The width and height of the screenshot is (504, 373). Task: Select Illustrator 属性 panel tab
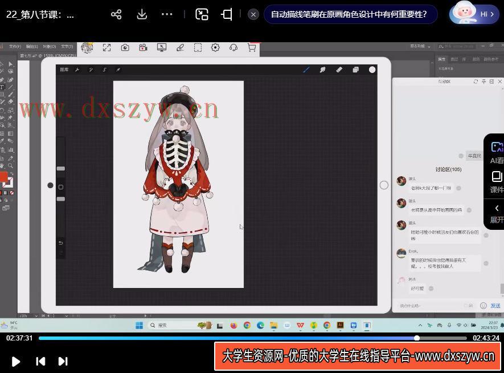442,59
